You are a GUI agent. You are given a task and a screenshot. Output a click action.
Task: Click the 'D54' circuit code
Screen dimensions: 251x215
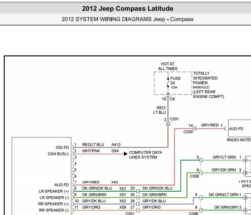[x=115, y=151]
